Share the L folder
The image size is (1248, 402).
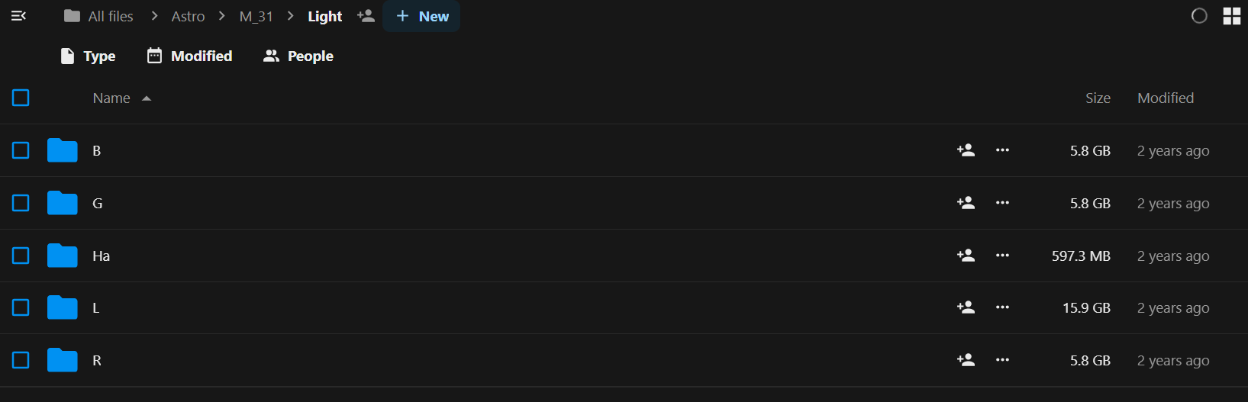[966, 307]
